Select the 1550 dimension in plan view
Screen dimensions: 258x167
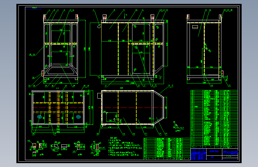[58, 129]
